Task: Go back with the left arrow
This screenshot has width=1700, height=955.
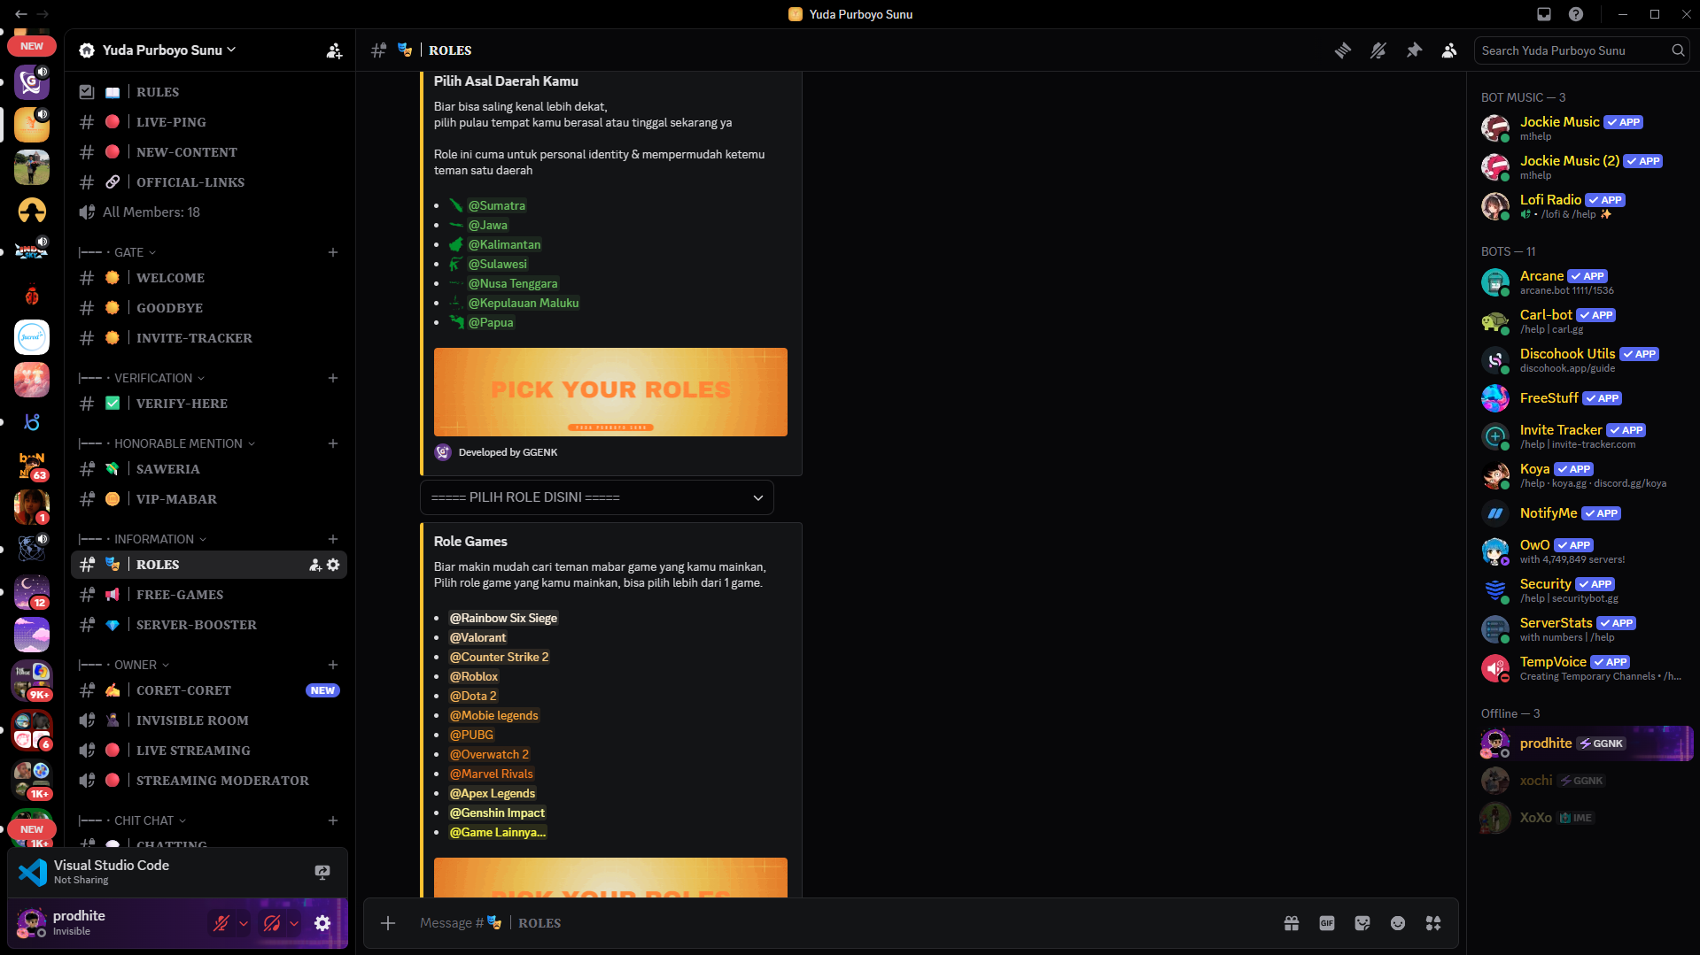Action: (20, 14)
